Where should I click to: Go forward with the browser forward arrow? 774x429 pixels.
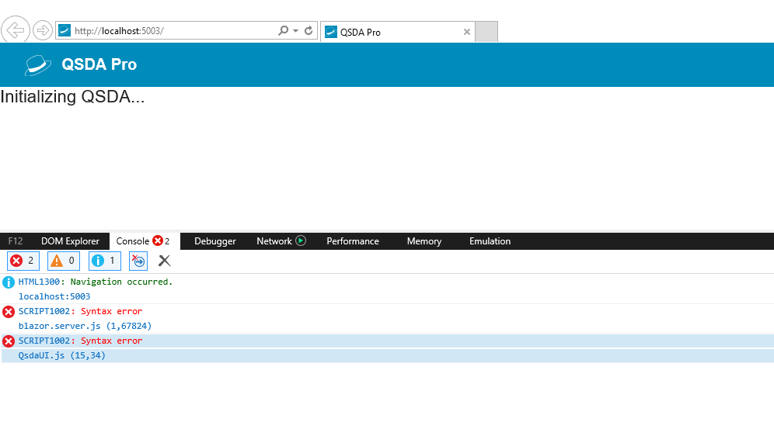click(x=43, y=30)
